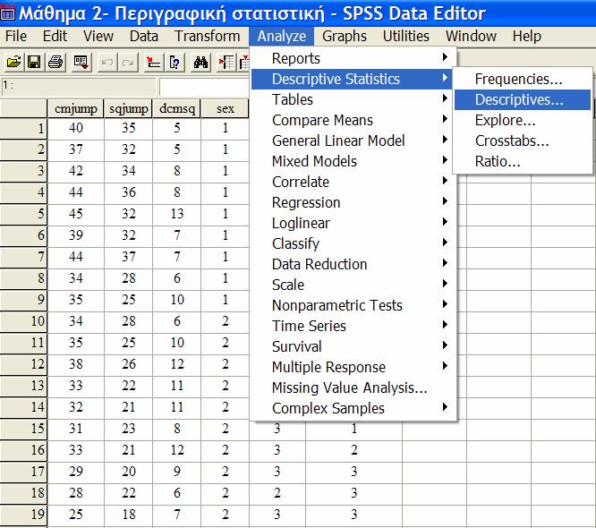Open the Help menu
596x528 pixels.
[526, 36]
